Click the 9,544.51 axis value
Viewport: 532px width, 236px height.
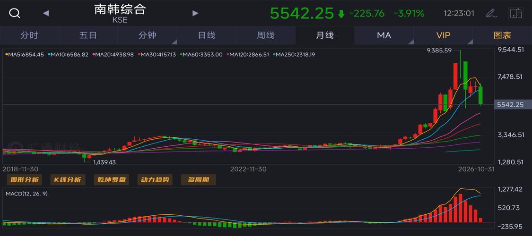click(511, 50)
